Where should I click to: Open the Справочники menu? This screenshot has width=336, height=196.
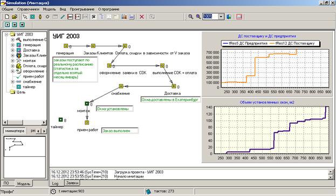pos(28,9)
